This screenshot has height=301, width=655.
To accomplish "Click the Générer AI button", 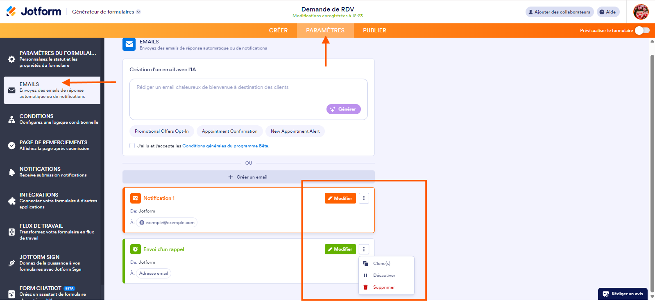I will pos(343,109).
